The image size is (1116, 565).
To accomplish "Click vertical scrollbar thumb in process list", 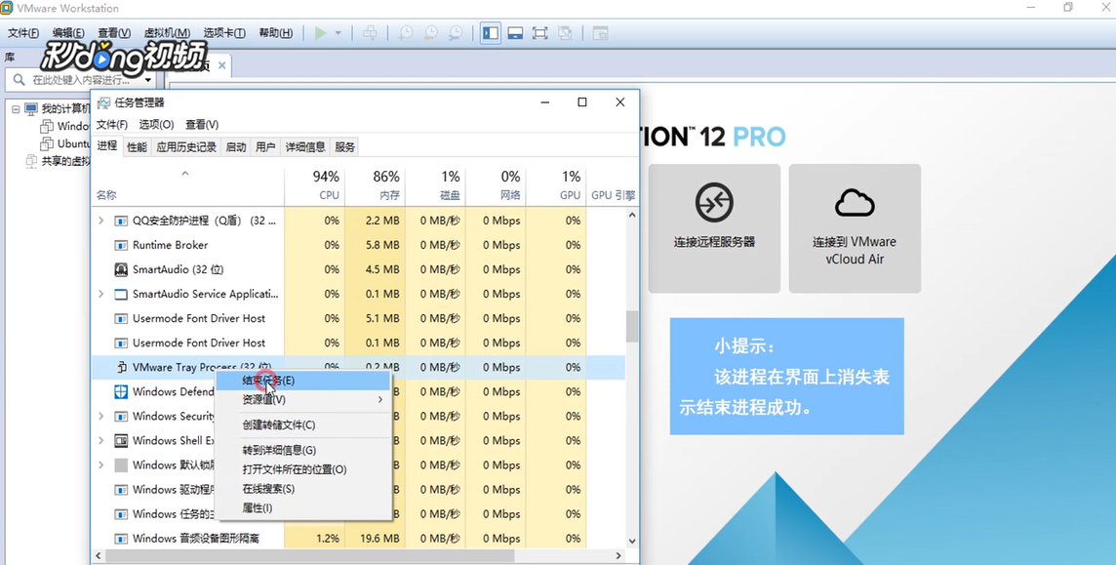I will pos(632,327).
